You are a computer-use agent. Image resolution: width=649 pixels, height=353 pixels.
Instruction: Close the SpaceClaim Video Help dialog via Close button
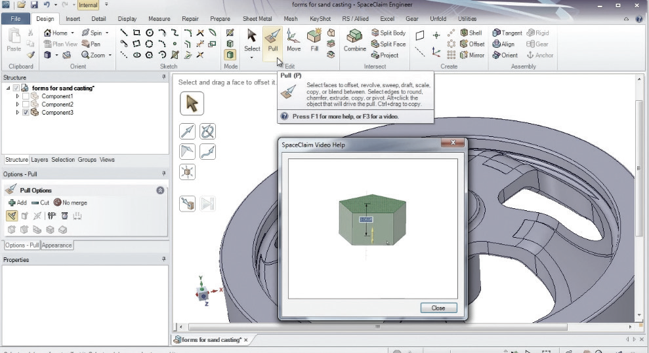(438, 308)
